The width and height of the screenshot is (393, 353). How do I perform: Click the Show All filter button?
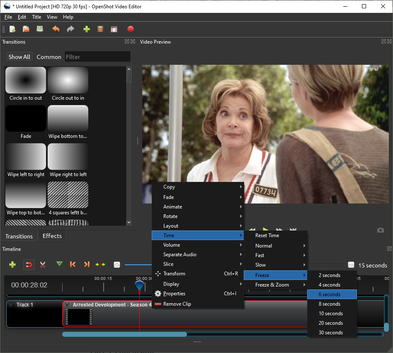click(x=19, y=57)
